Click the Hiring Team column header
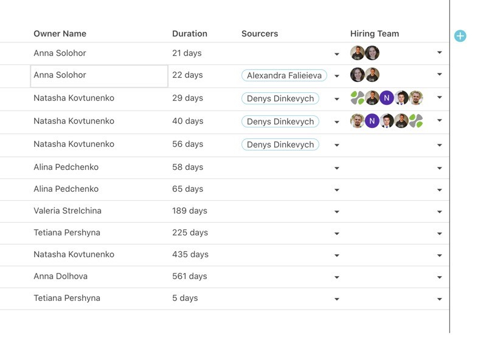This screenshot has height=358, width=489. pos(375,33)
